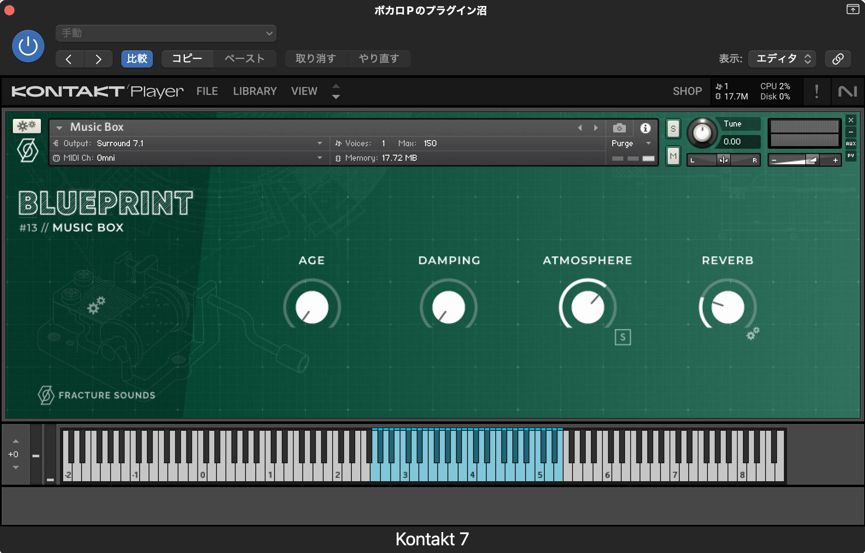Image resolution: width=865 pixels, height=553 pixels.
Task: Click the window expand icon in title bar
Action: [853, 9]
